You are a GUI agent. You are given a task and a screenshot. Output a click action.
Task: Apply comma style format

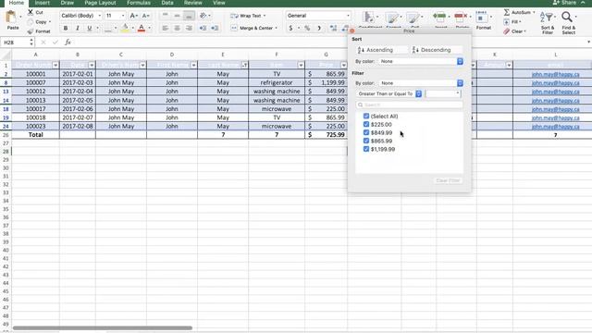[319, 28]
